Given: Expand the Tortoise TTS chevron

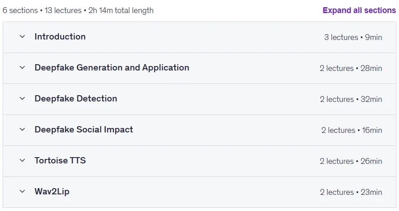Looking at the screenshot, I should [22, 160].
